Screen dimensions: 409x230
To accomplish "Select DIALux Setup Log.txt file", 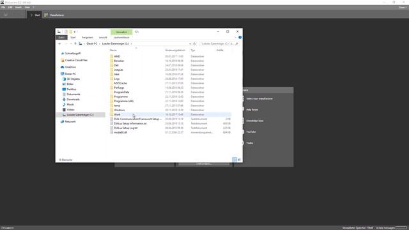I will pyautogui.click(x=126, y=128).
